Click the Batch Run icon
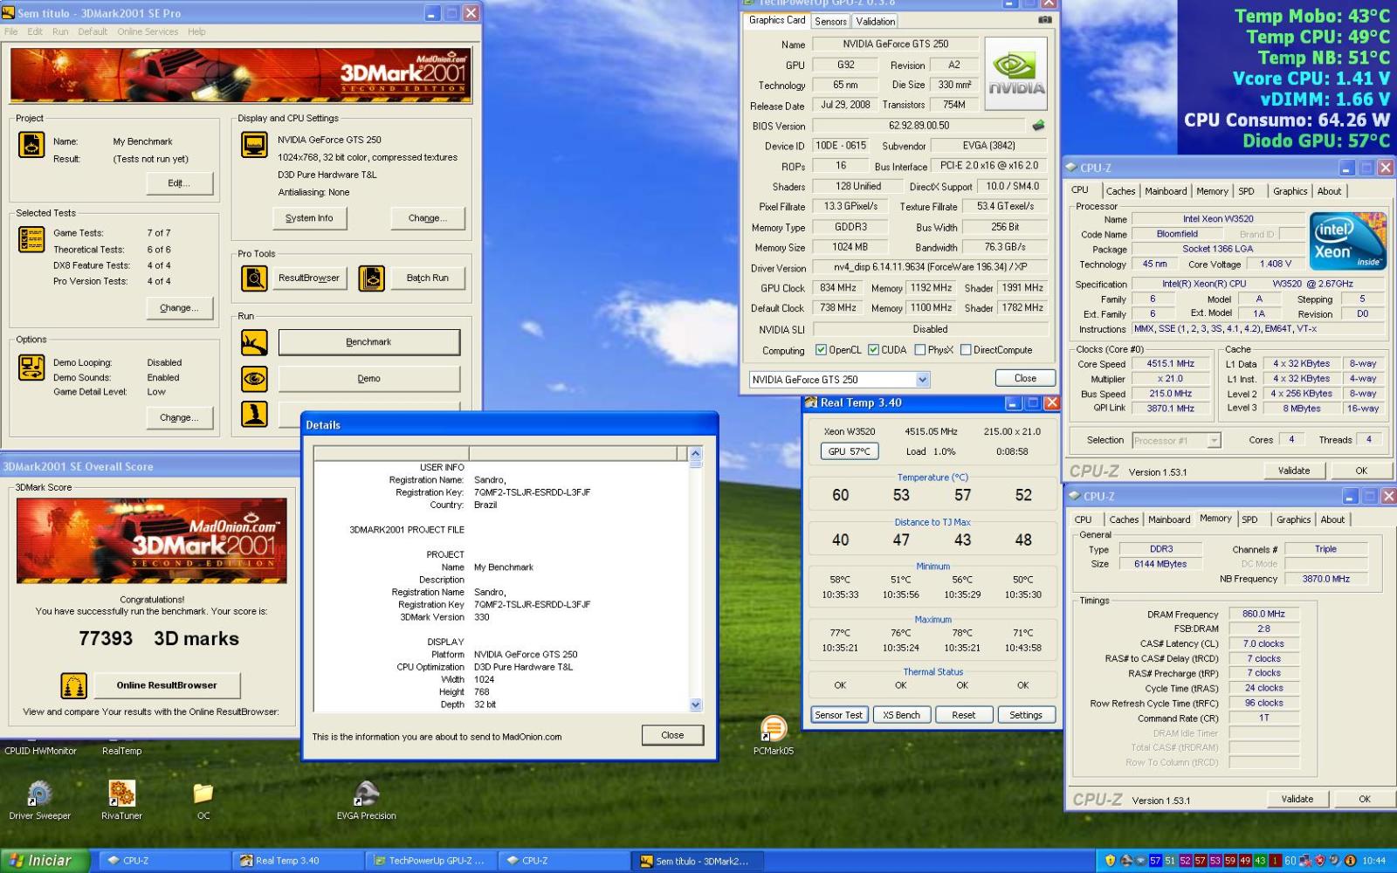 [x=371, y=278]
